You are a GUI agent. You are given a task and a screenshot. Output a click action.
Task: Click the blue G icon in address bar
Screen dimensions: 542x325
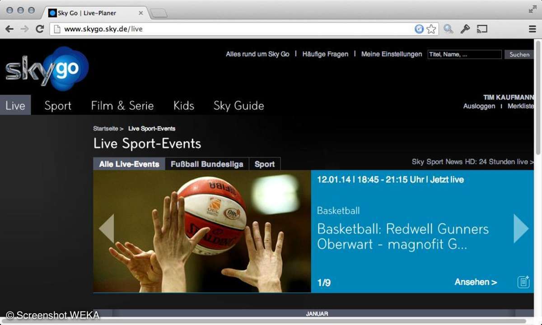pyautogui.click(x=419, y=29)
